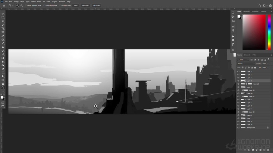The width and height of the screenshot is (273, 153).
Task: Select the Crop tool
Action: click(x=3, y=29)
